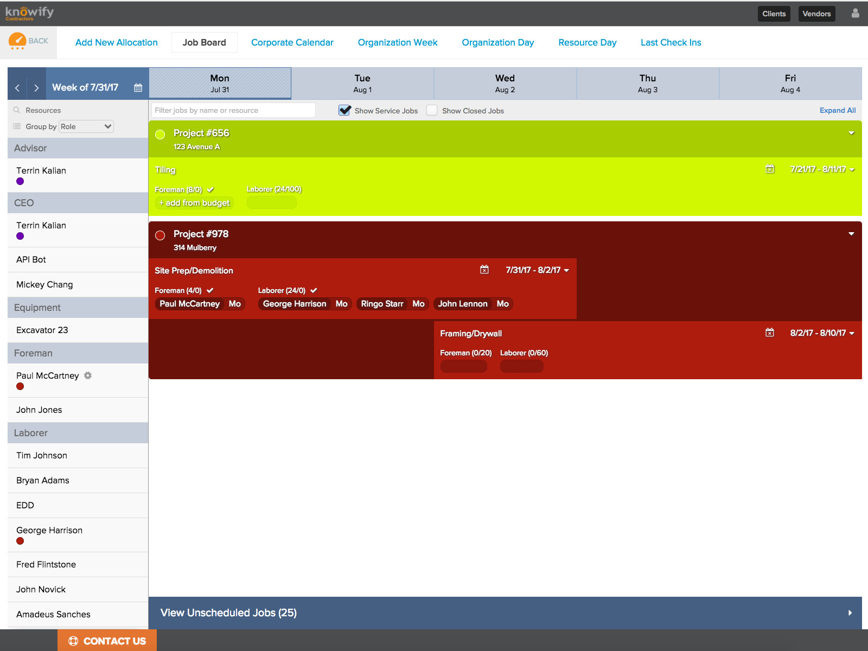Select Mon Jul 31 column header
868x651 pixels.
220,83
